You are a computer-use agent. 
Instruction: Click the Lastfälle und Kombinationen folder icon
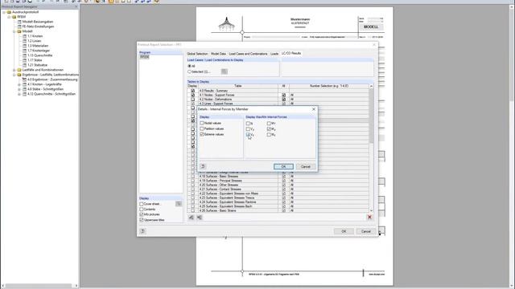(19, 70)
